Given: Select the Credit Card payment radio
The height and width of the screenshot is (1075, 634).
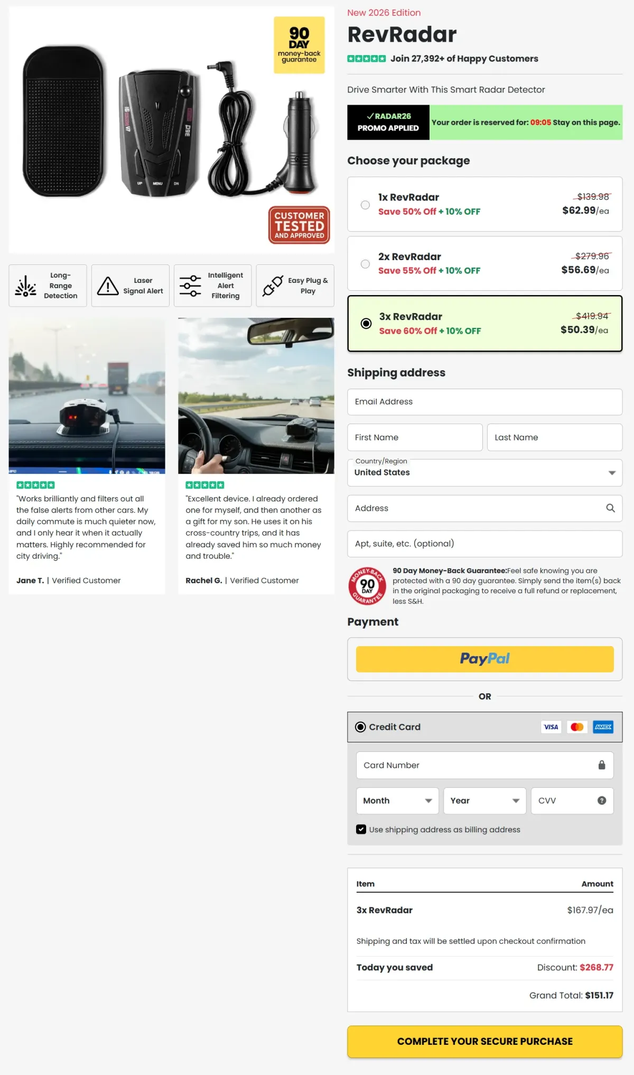Looking at the screenshot, I should [x=360, y=727].
